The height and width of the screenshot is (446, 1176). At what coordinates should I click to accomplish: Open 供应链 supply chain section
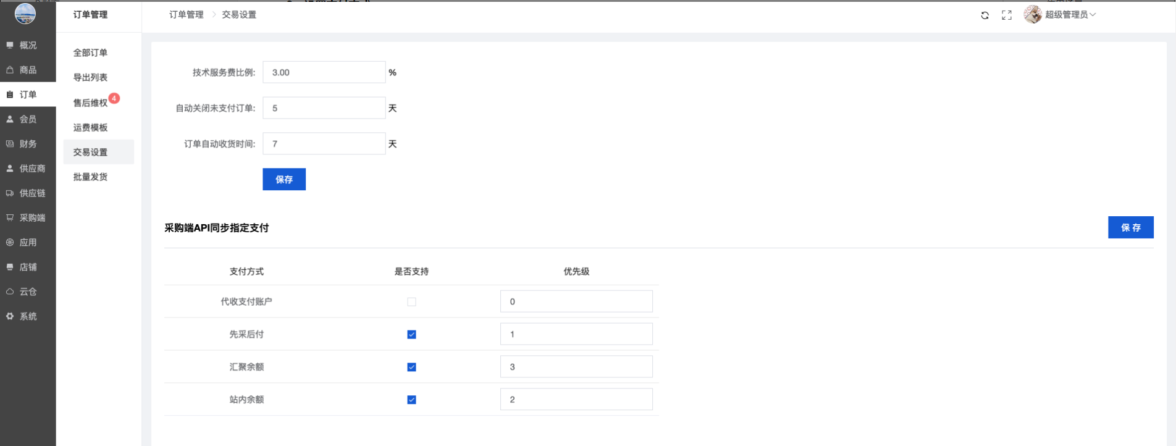27,193
